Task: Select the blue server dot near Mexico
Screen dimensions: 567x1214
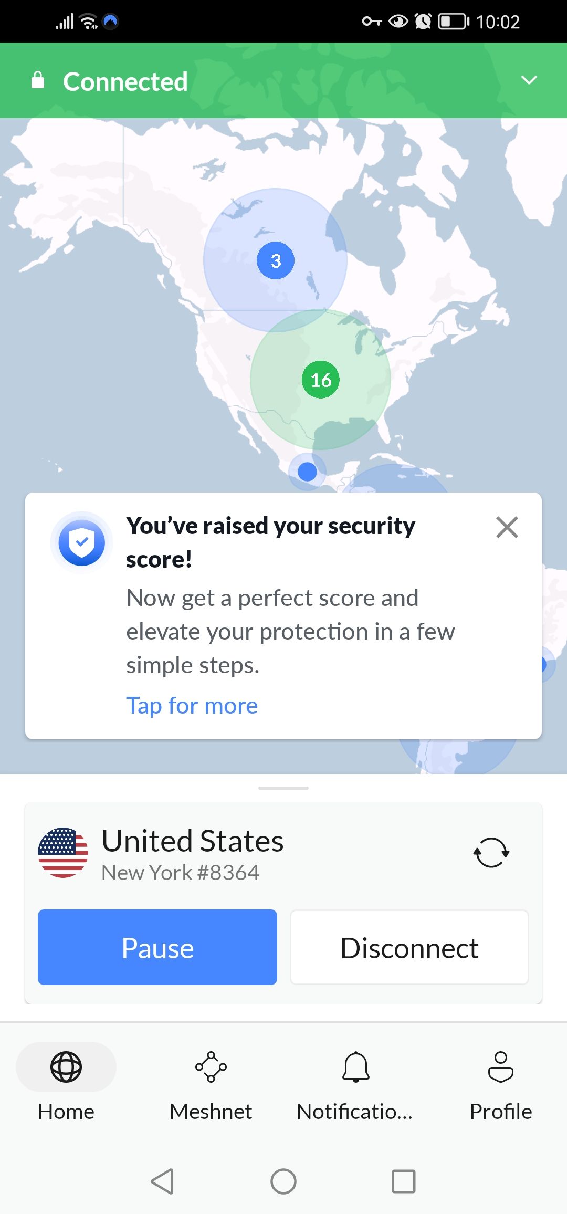Action: pyautogui.click(x=306, y=472)
